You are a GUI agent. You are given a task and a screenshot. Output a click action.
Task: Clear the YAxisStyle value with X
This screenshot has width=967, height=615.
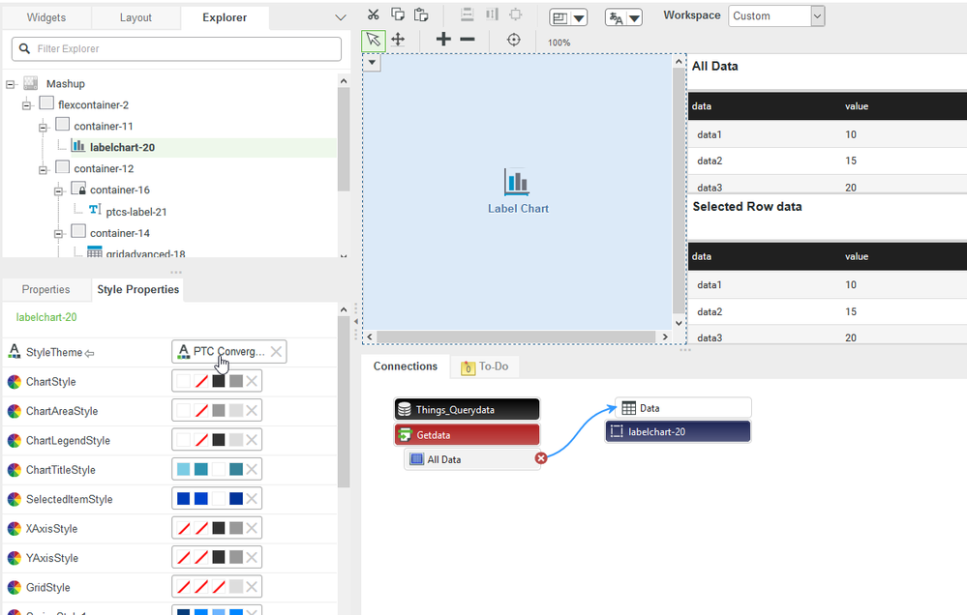(252, 558)
